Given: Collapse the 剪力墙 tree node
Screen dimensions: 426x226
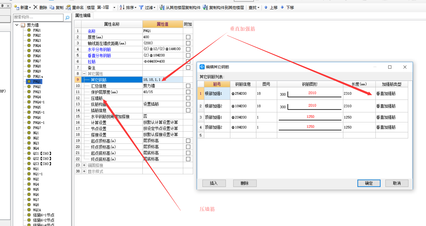Looking at the screenshot, I should tap(17, 25).
